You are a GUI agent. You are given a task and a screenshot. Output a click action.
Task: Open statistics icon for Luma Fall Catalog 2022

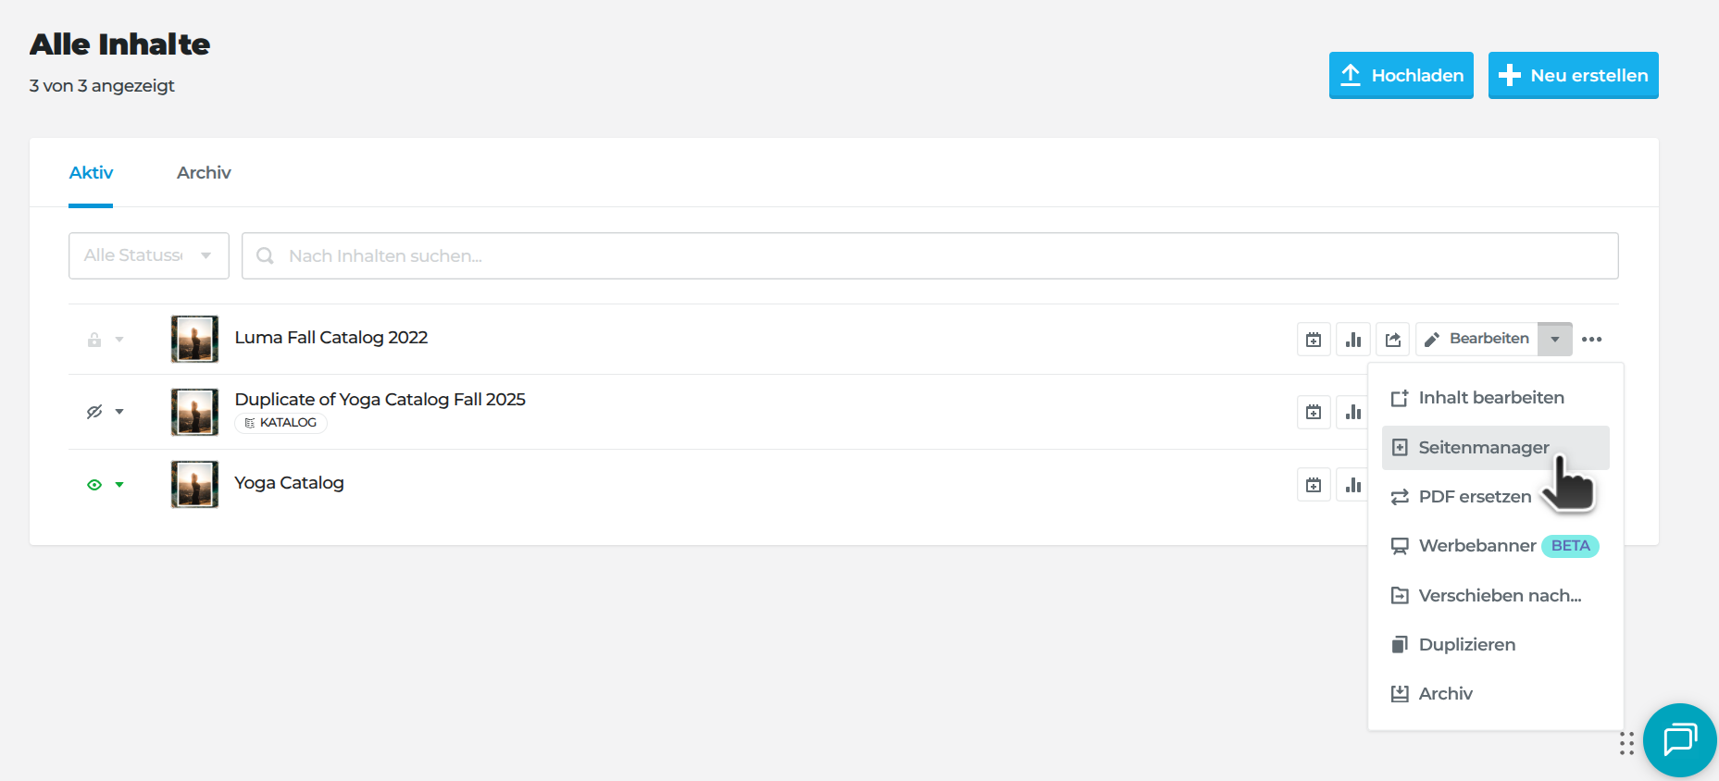[x=1353, y=340]
